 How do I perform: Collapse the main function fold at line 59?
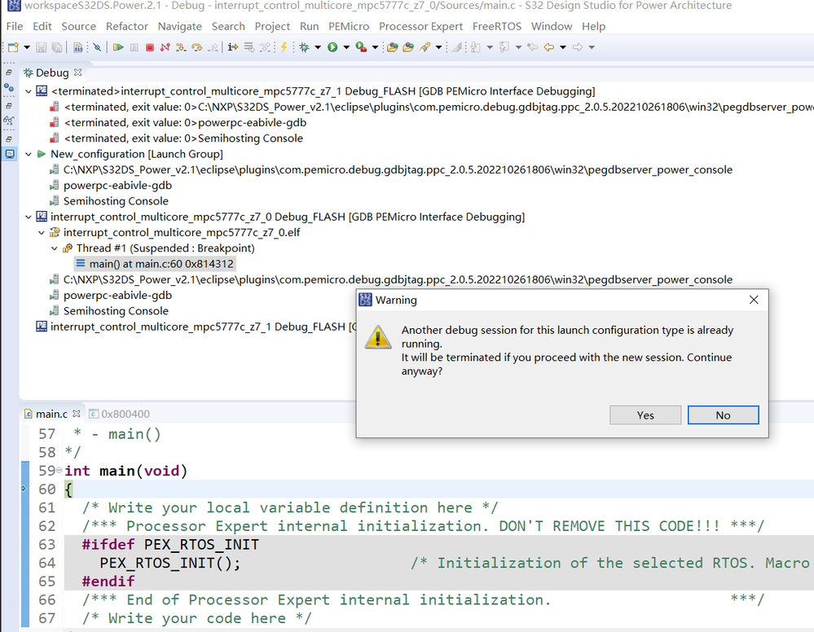(59, 470)
